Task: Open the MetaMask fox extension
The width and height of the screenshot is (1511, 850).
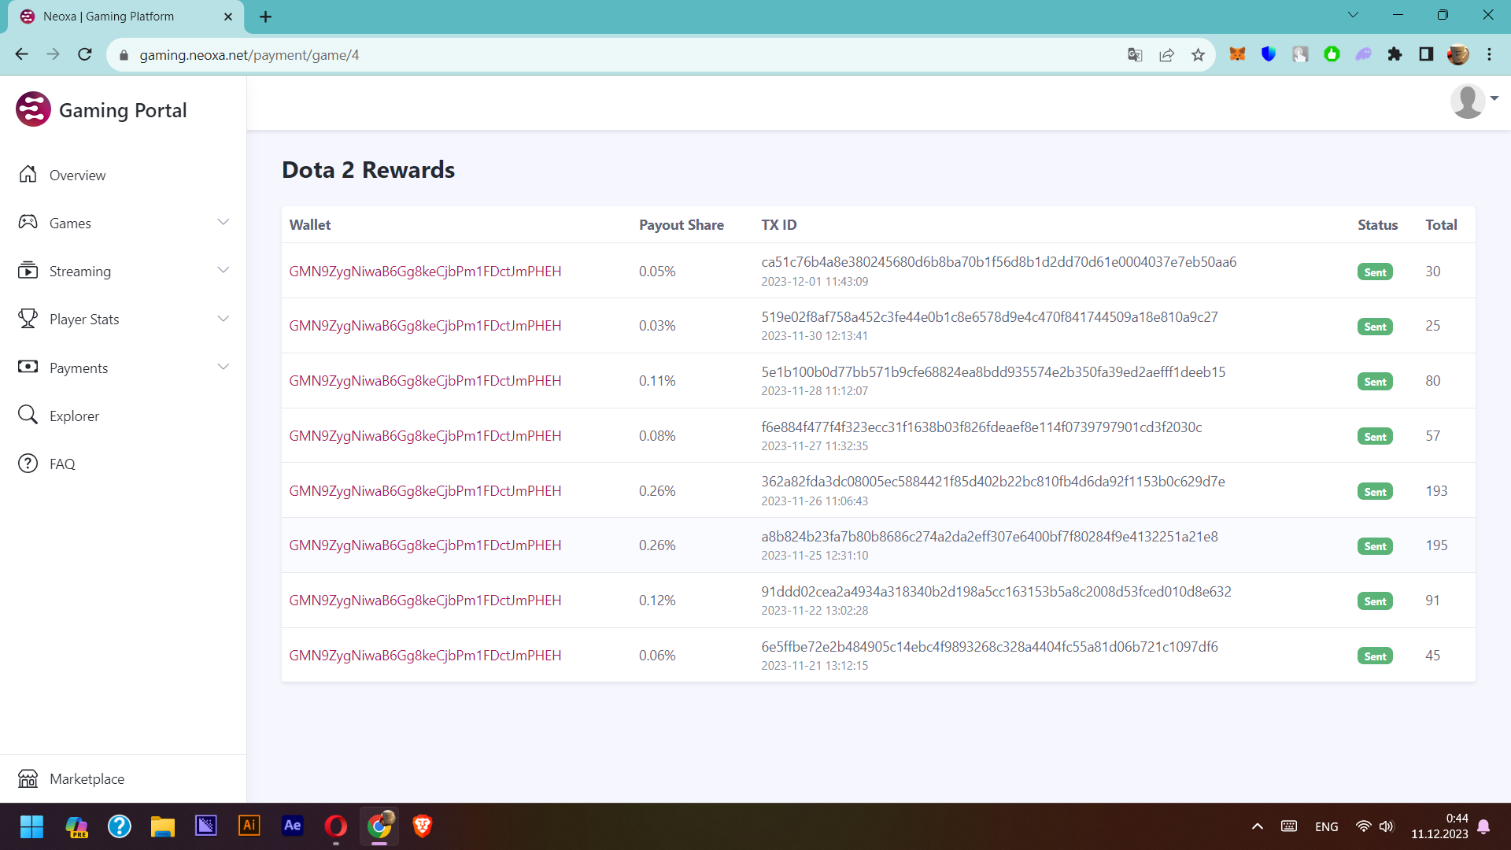Action: point(1237,54)
